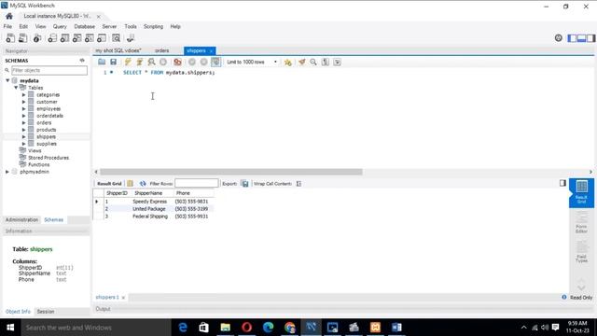Export recordset to external file
The height and width of the screenshot is (336, 597).
tap(244, 184)
